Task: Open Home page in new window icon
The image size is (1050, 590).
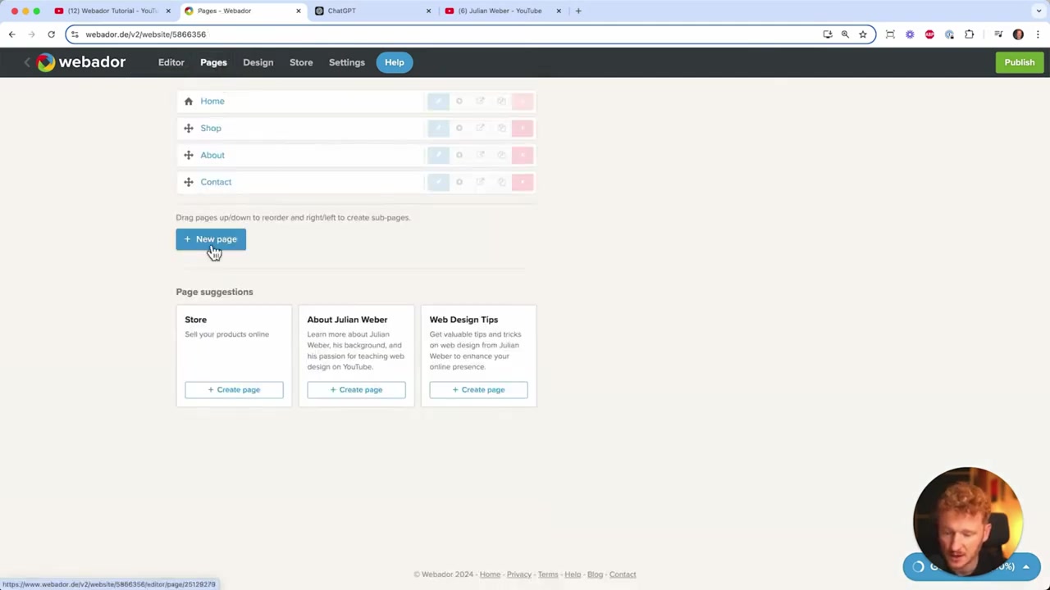Action: point(480,101)
